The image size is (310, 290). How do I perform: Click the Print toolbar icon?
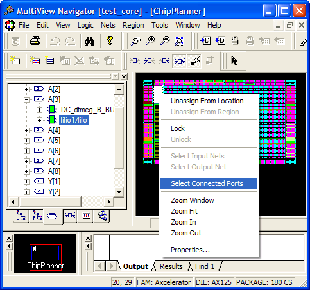click(x=35, y=40)
